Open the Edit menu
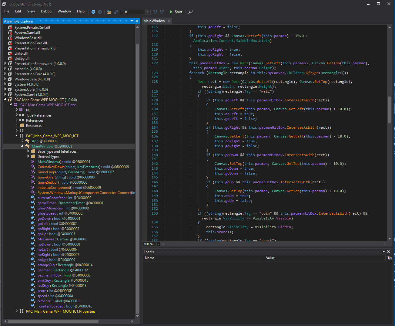 (18, 11)
